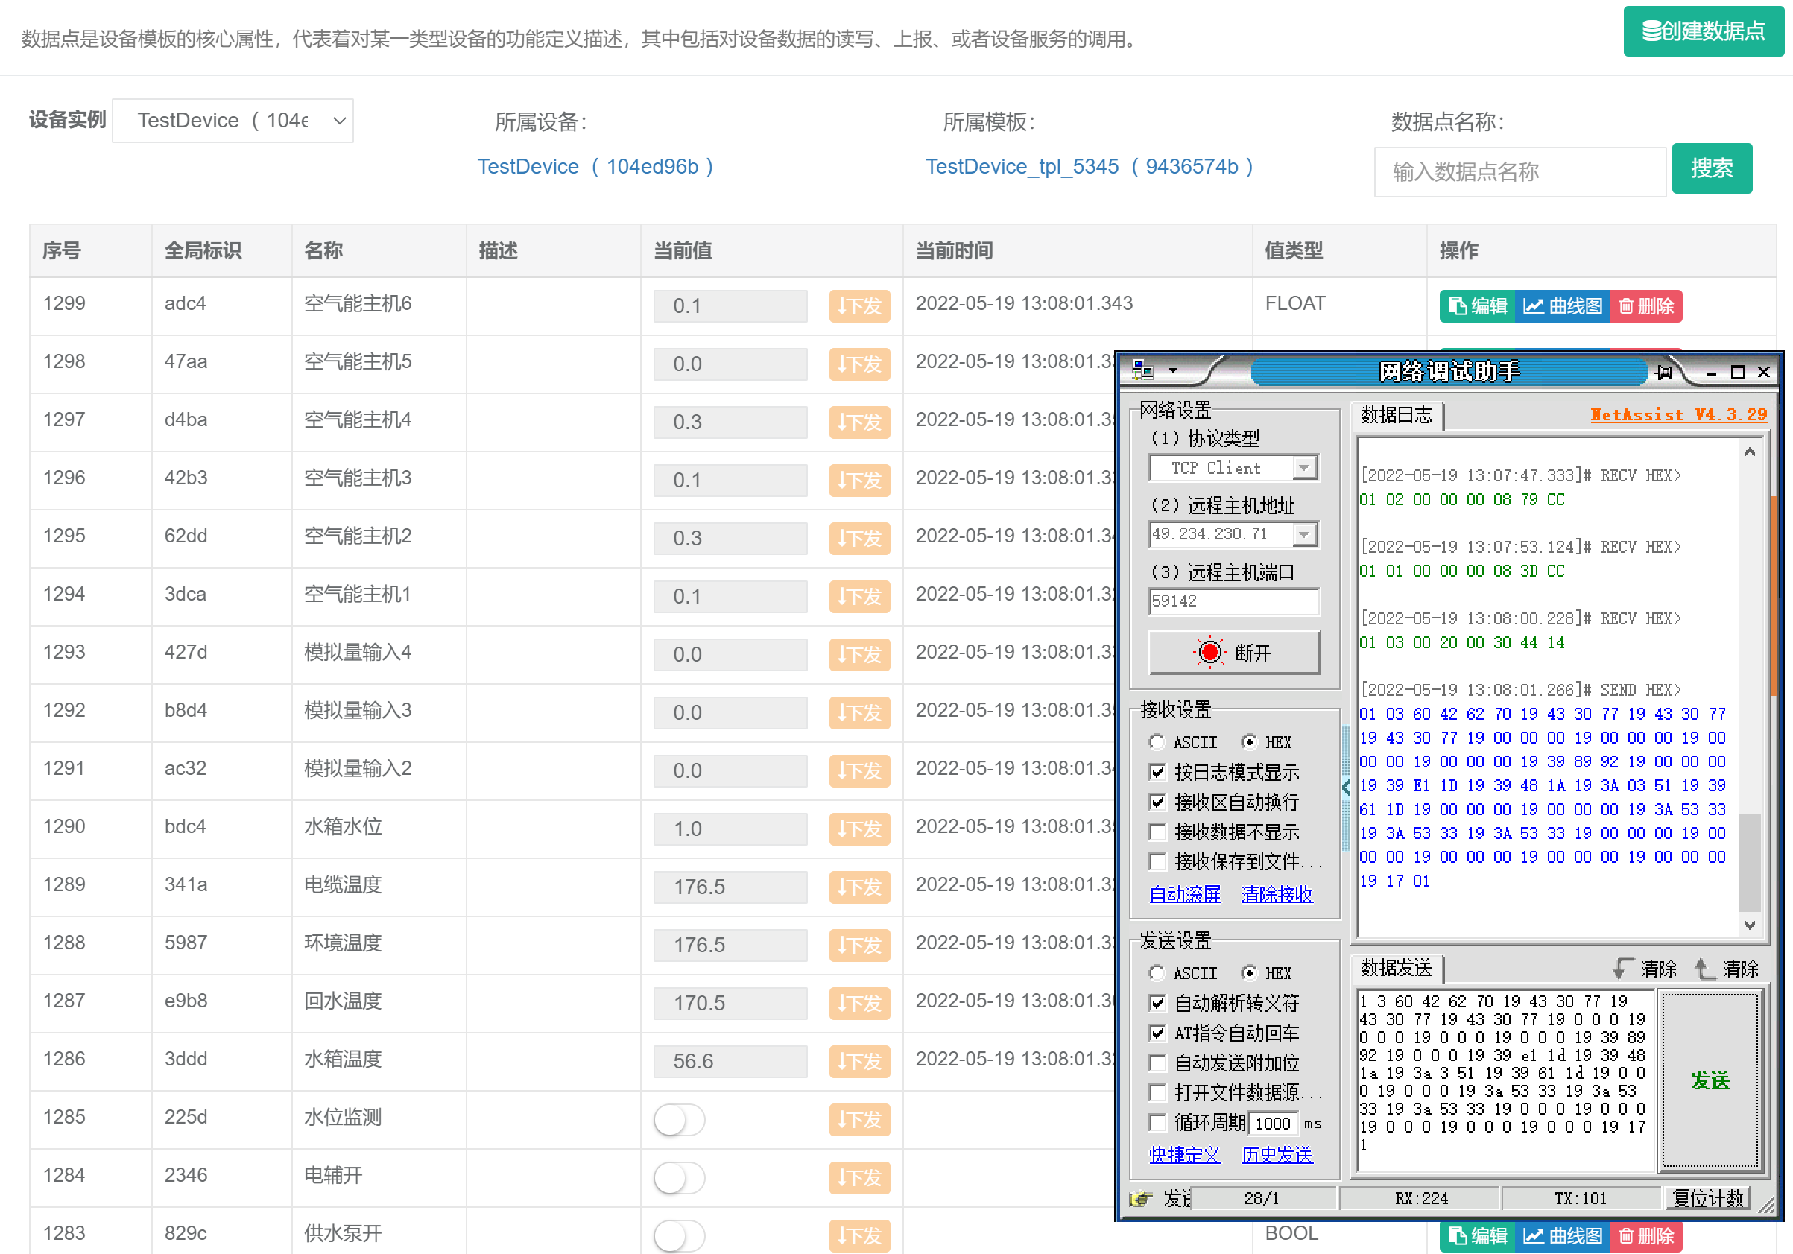Click the 清除接收 link
1793x1254 pixels.
(1277, 893)
